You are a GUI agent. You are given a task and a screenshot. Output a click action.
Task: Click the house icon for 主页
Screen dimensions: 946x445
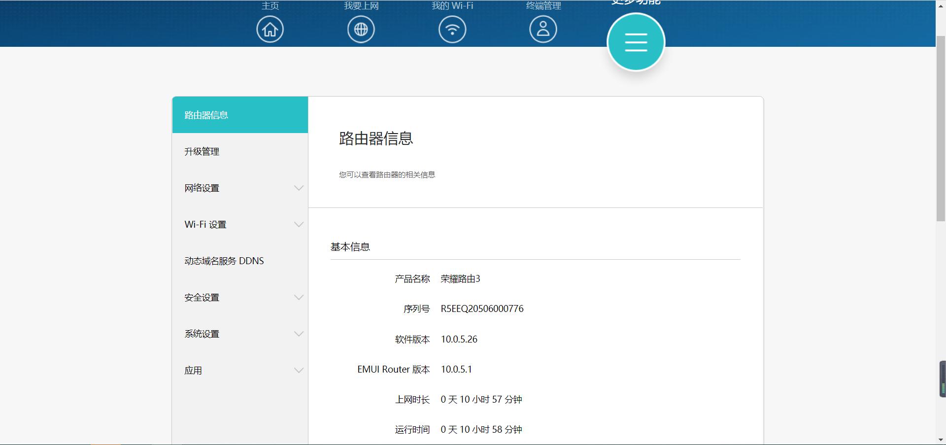(x=270, y=29)
